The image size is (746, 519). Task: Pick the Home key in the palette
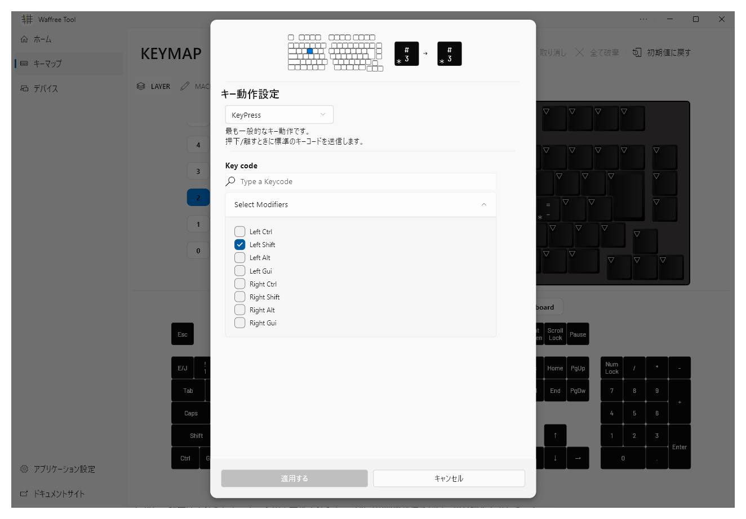click(555, 368)
